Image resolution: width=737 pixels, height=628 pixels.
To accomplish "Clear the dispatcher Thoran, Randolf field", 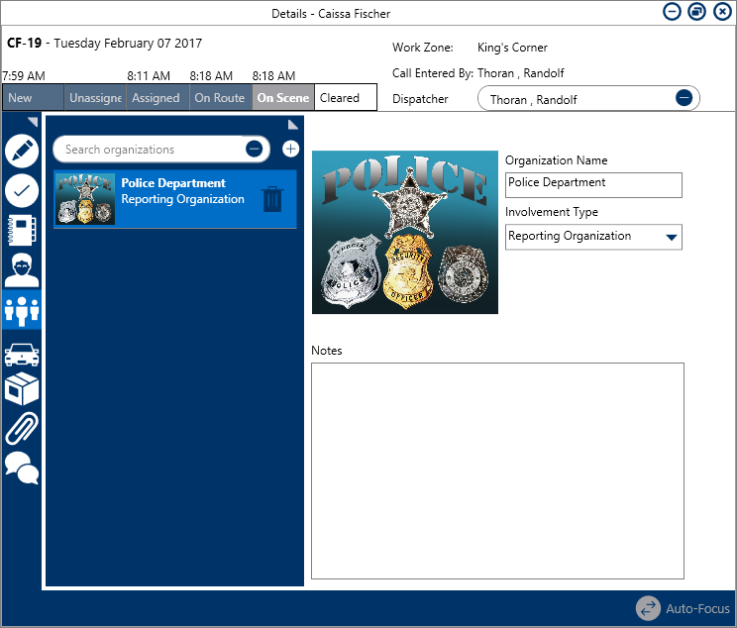I will point(684,98).
